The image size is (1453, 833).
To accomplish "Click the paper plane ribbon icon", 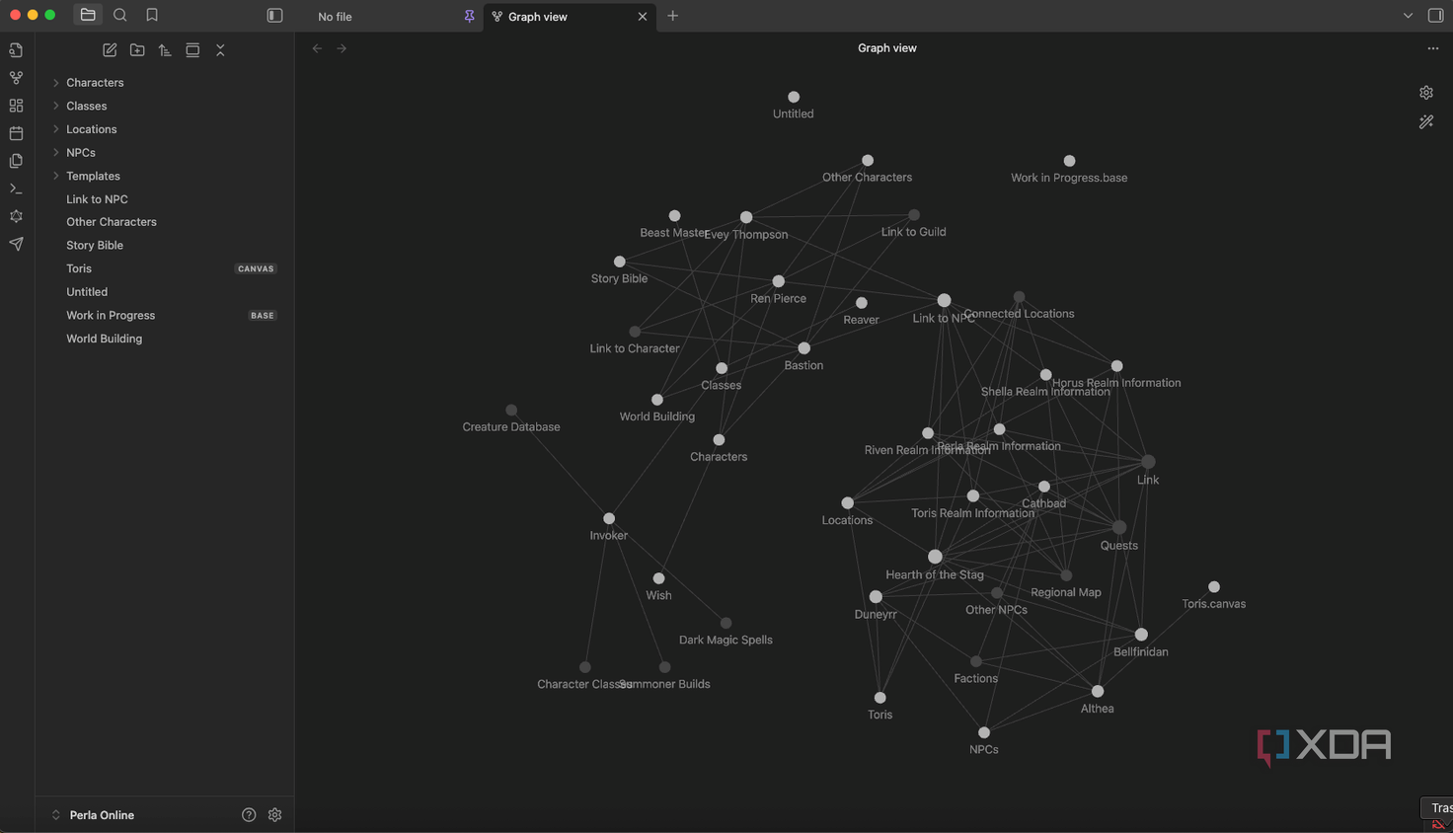I will [x=16, y=244].
